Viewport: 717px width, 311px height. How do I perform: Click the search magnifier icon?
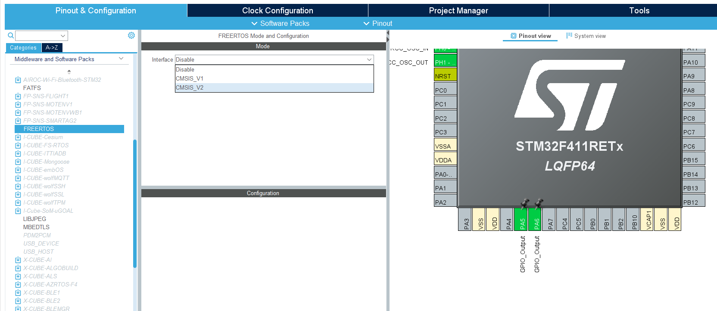(x=11, y=35)
